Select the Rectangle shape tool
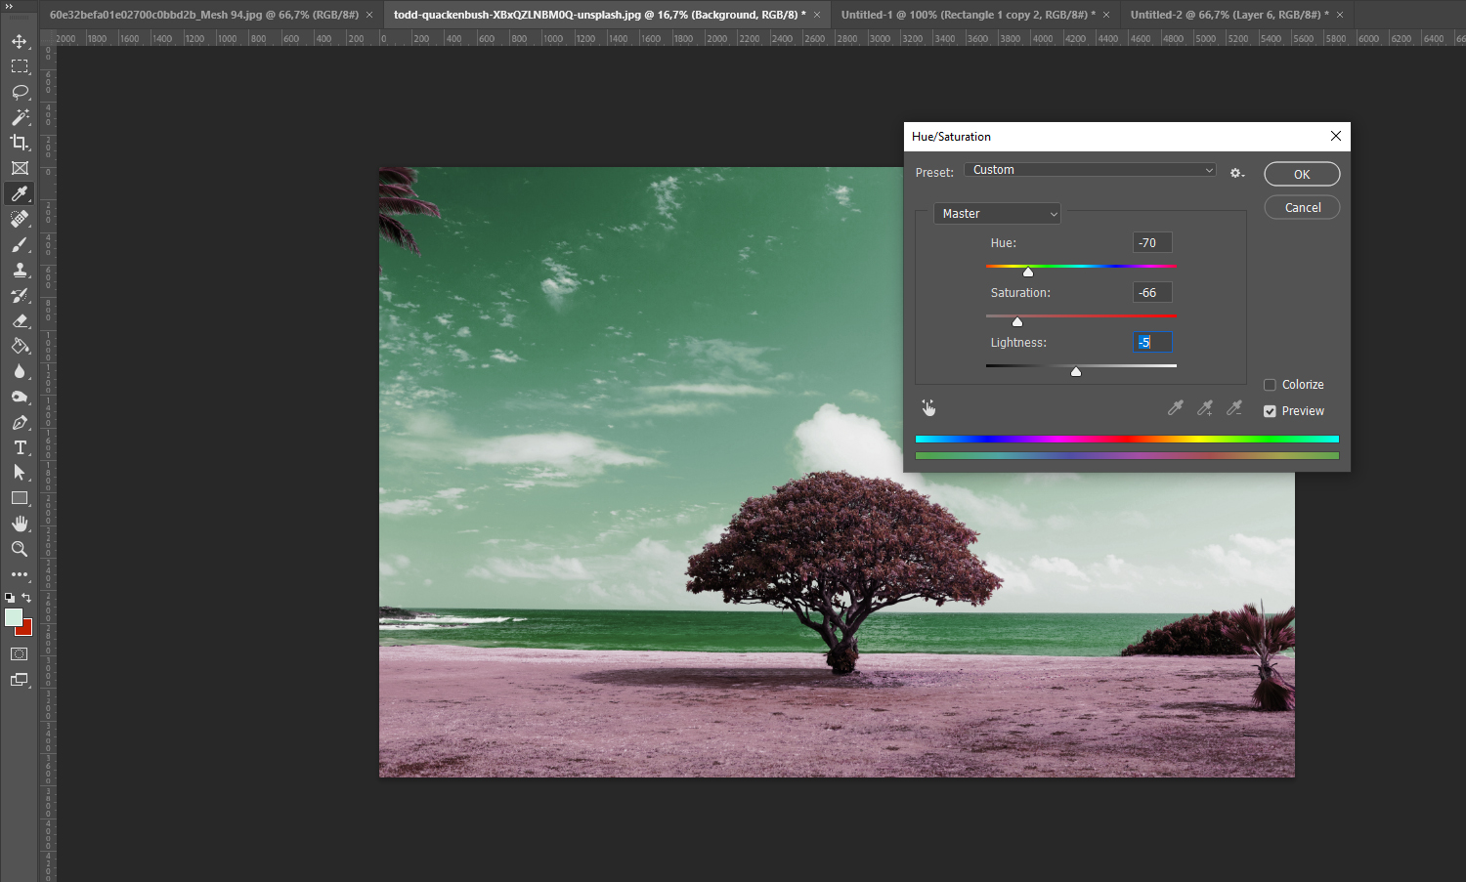Screen dimensions: 1466x882 20,498
